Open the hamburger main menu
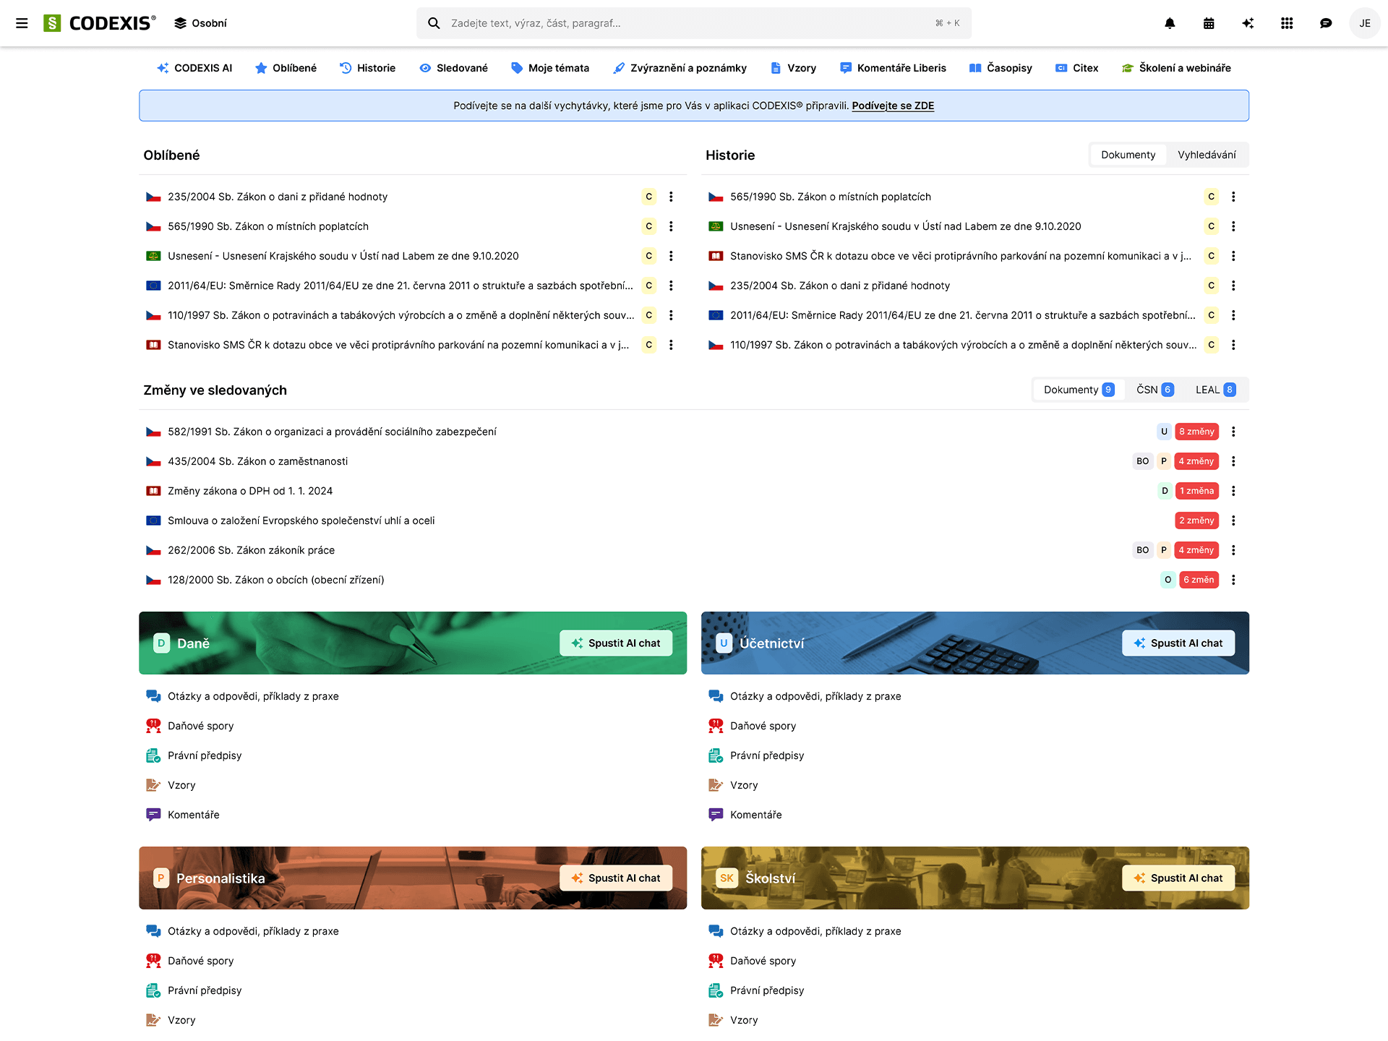Image resolution: width=1388 pixels, height=1041 pixels. (22, 23)
